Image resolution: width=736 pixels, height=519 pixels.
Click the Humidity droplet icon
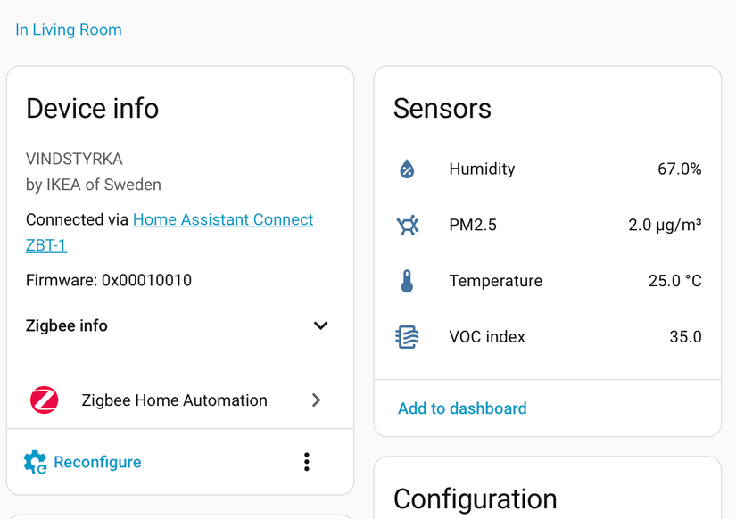(408, 169)
